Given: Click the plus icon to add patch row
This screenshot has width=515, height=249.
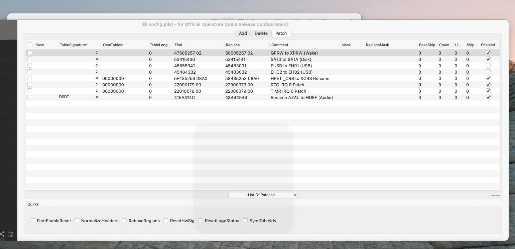Looking at the screenshot, I should 498,196.
